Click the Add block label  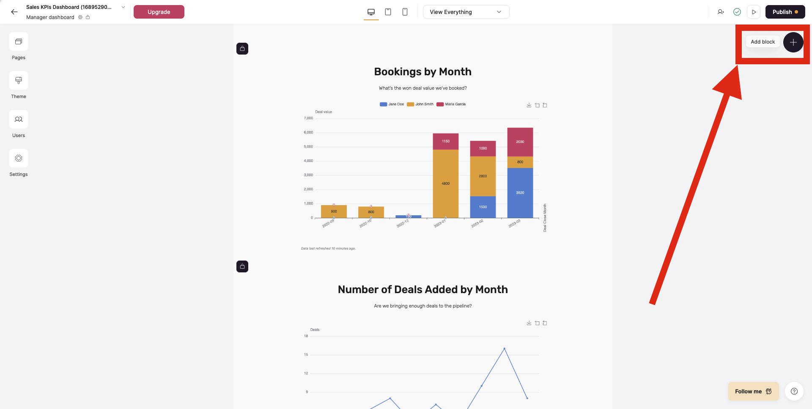click(763, 42)
